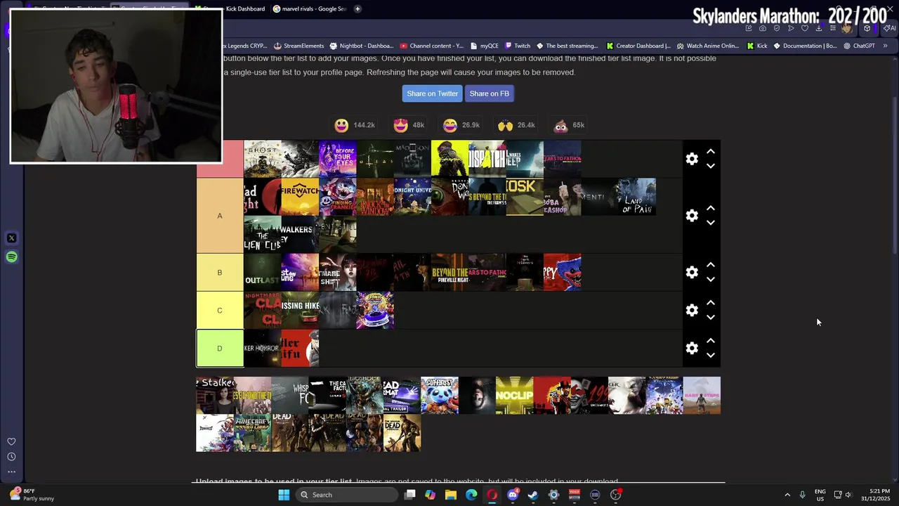Click the taskbar Search box
The height and width of the screenshot is (506, 899).
click(x=346, y=495)
